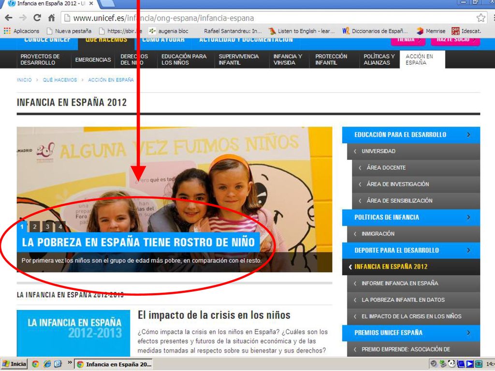This screenshot has height=371, width=495.
Task: Click the browser forward arrow
Action: [x=23, y=18]
